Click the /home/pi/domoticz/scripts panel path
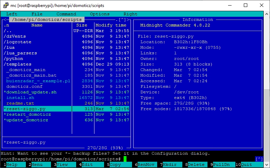 [x=47, y=20]
